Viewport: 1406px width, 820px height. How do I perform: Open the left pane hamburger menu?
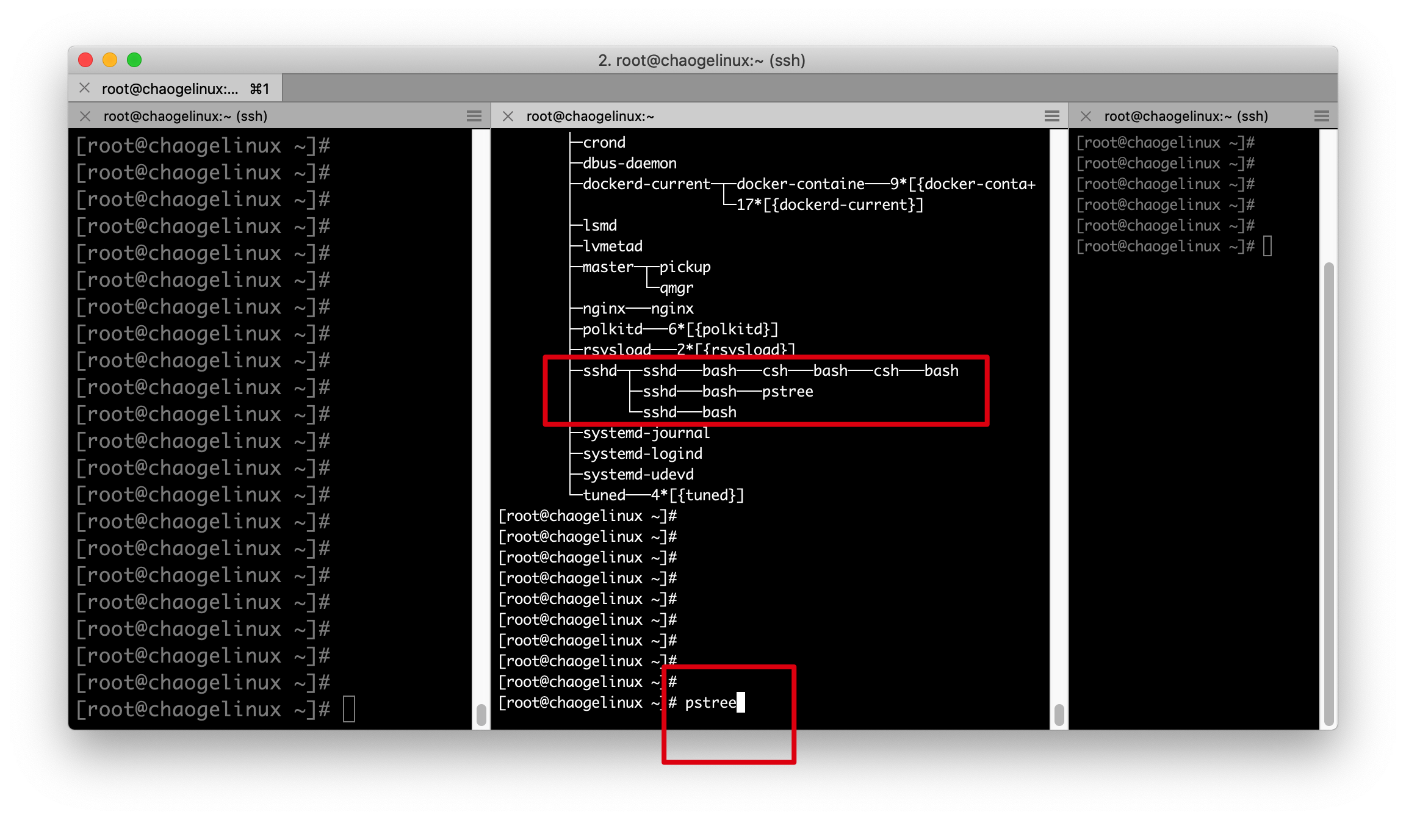[474, 116]
